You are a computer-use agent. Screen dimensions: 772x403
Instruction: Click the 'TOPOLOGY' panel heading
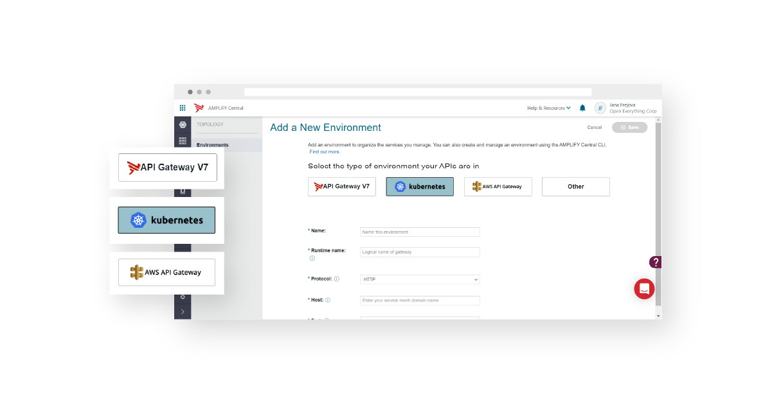[210, 124]
